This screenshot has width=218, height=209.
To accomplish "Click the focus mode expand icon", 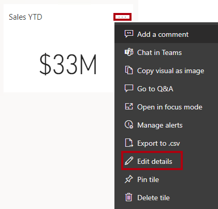I will (x=129, y=106).
